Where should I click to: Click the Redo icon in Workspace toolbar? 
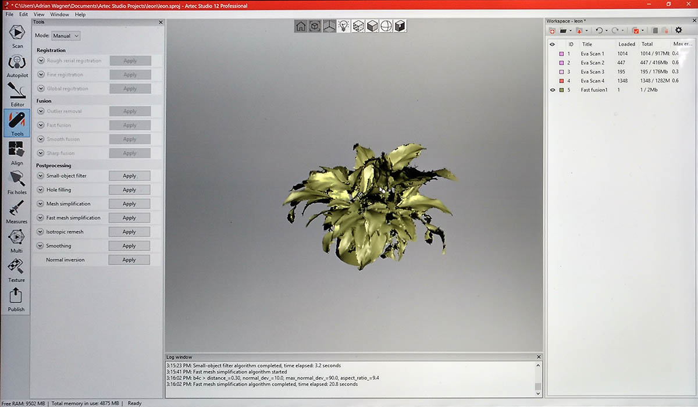[615, 30]
